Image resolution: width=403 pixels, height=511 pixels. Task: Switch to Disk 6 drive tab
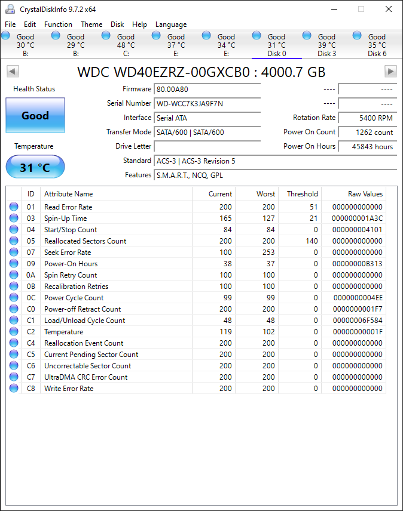tap(377, 45)
